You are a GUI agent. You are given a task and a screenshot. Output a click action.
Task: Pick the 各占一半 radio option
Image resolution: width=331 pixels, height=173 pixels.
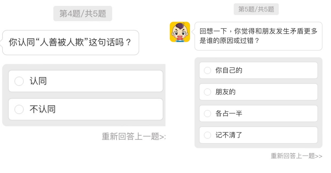[x=207, y=113]
